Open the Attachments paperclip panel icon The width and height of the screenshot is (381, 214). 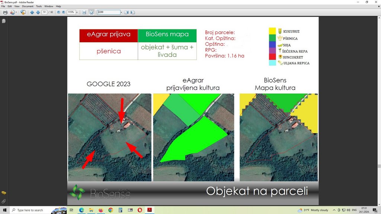(4, 201)
